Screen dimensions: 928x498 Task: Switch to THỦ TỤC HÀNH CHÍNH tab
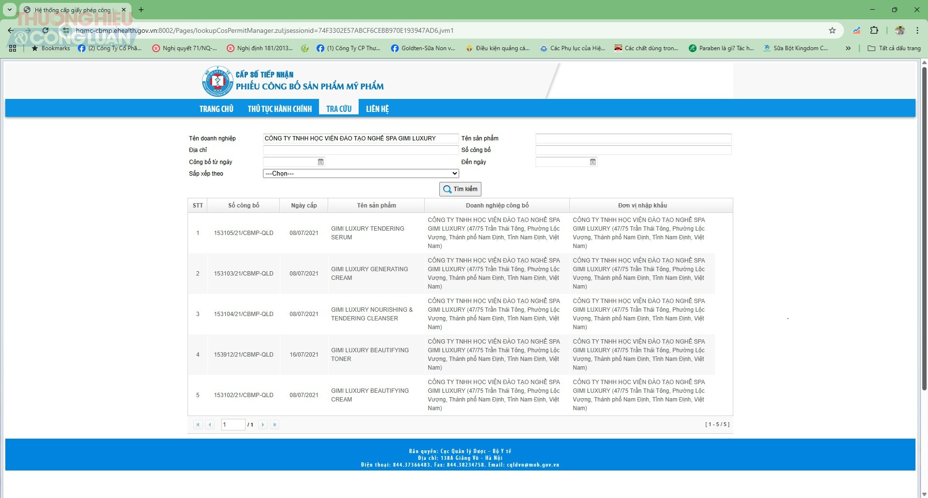tap(280, 109)
